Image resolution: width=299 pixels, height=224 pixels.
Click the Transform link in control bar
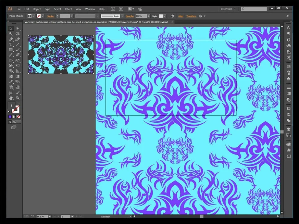(191, 16)
